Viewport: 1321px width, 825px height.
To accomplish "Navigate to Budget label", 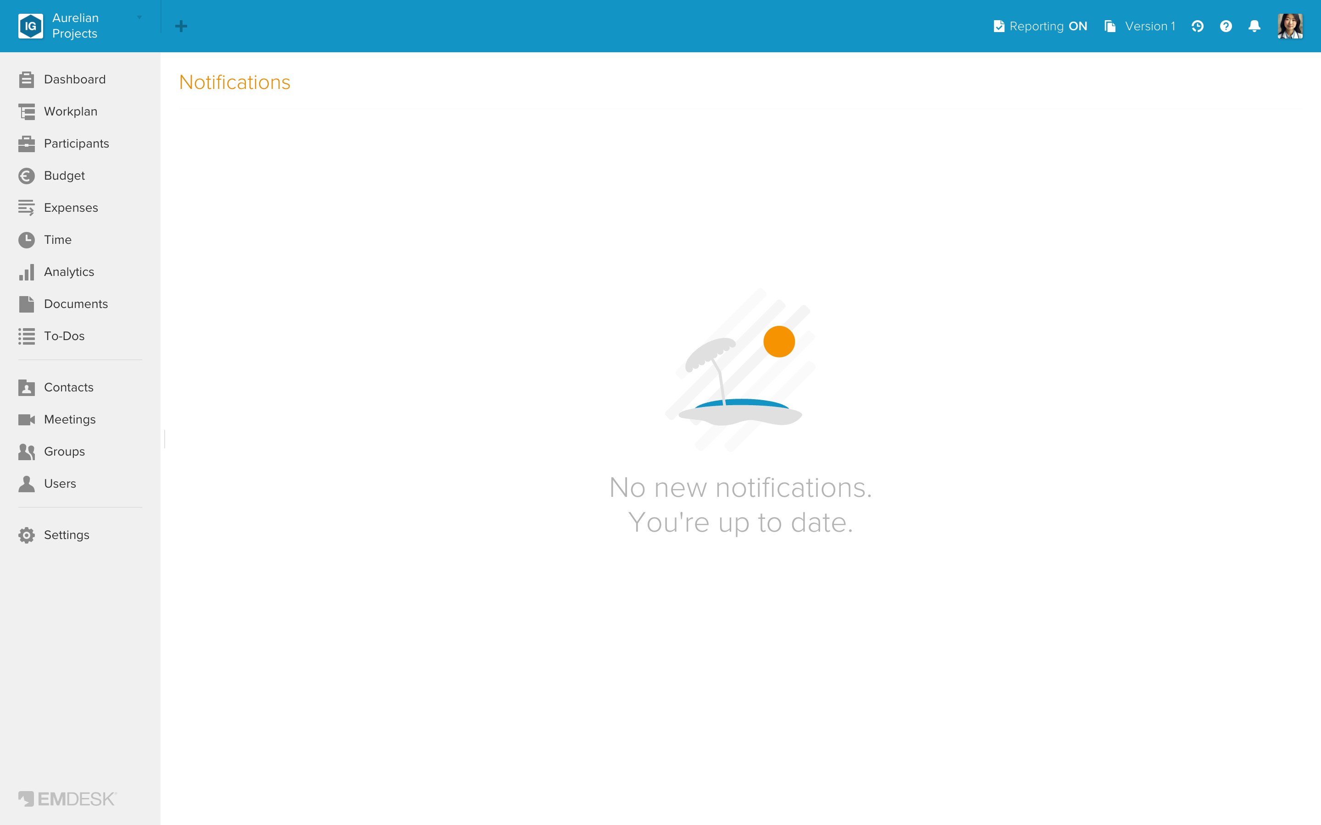I will 64,176.
